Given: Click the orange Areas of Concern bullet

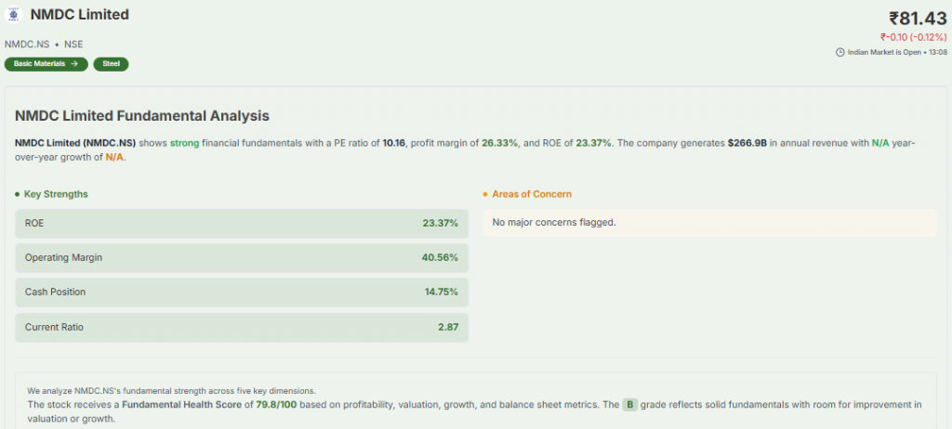Looking at the screenshot, I should [x=484, y=194].
